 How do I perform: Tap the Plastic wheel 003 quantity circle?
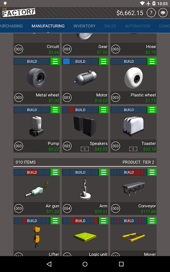[x=115, y=98]
